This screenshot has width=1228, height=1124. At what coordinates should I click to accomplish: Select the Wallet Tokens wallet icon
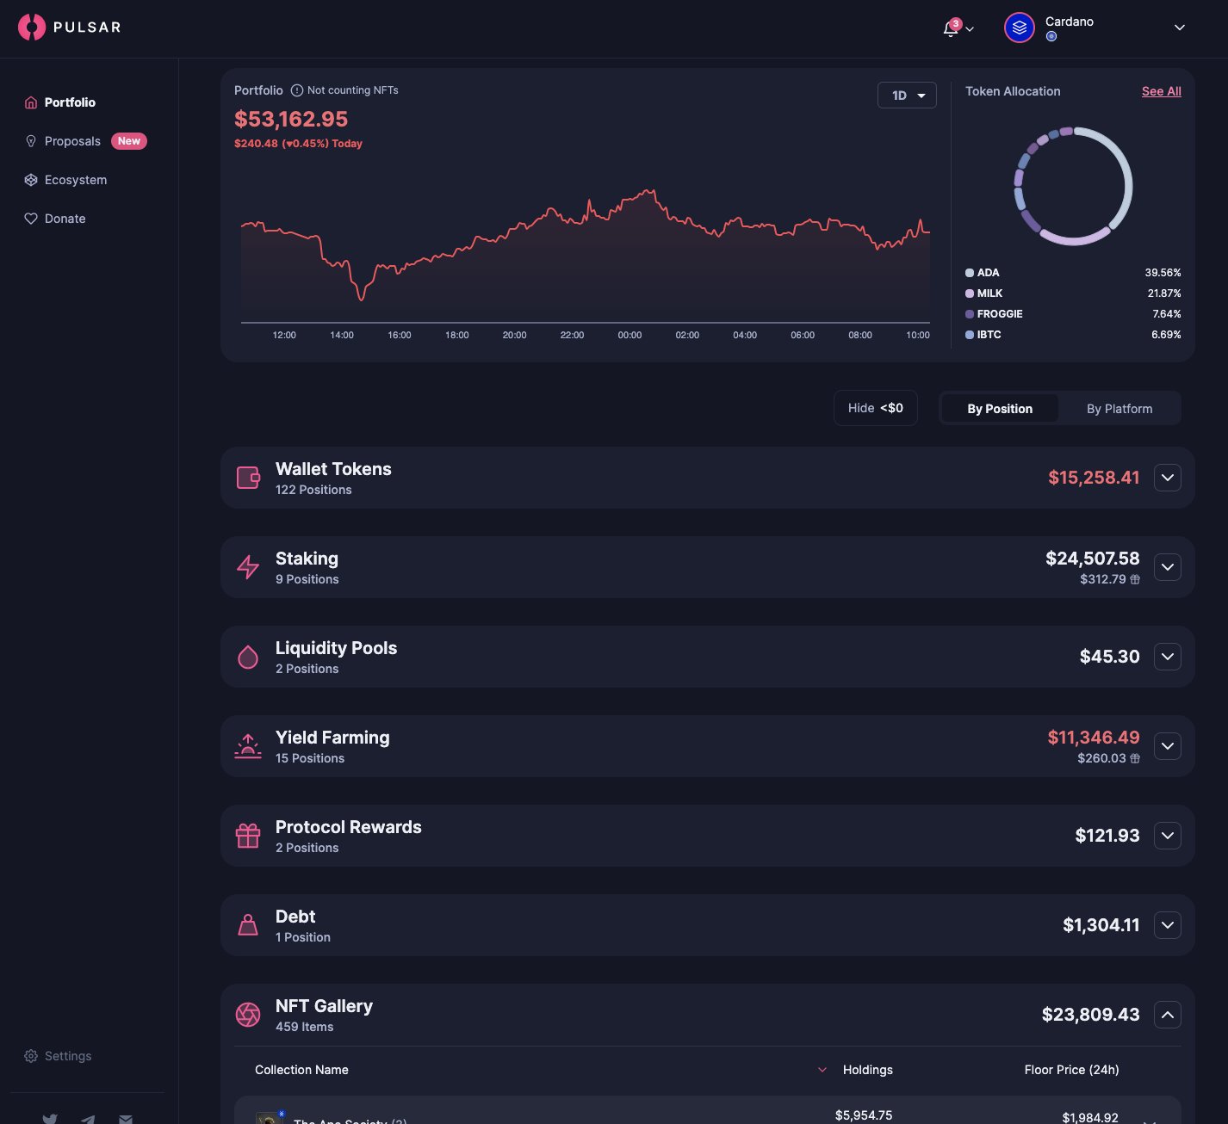click(x=248, y=478)
